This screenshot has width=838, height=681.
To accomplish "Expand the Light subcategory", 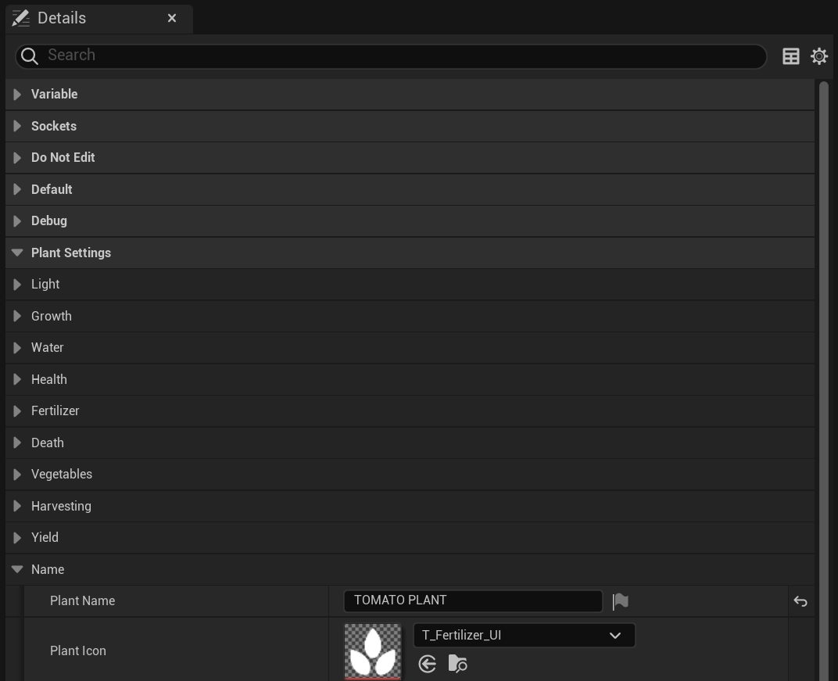I will tap(17, 285).
